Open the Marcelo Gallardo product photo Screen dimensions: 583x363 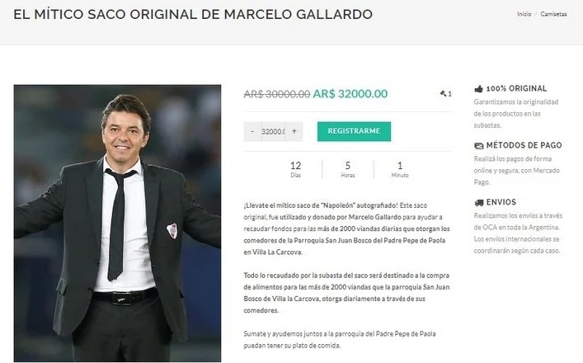coord(117,223)
